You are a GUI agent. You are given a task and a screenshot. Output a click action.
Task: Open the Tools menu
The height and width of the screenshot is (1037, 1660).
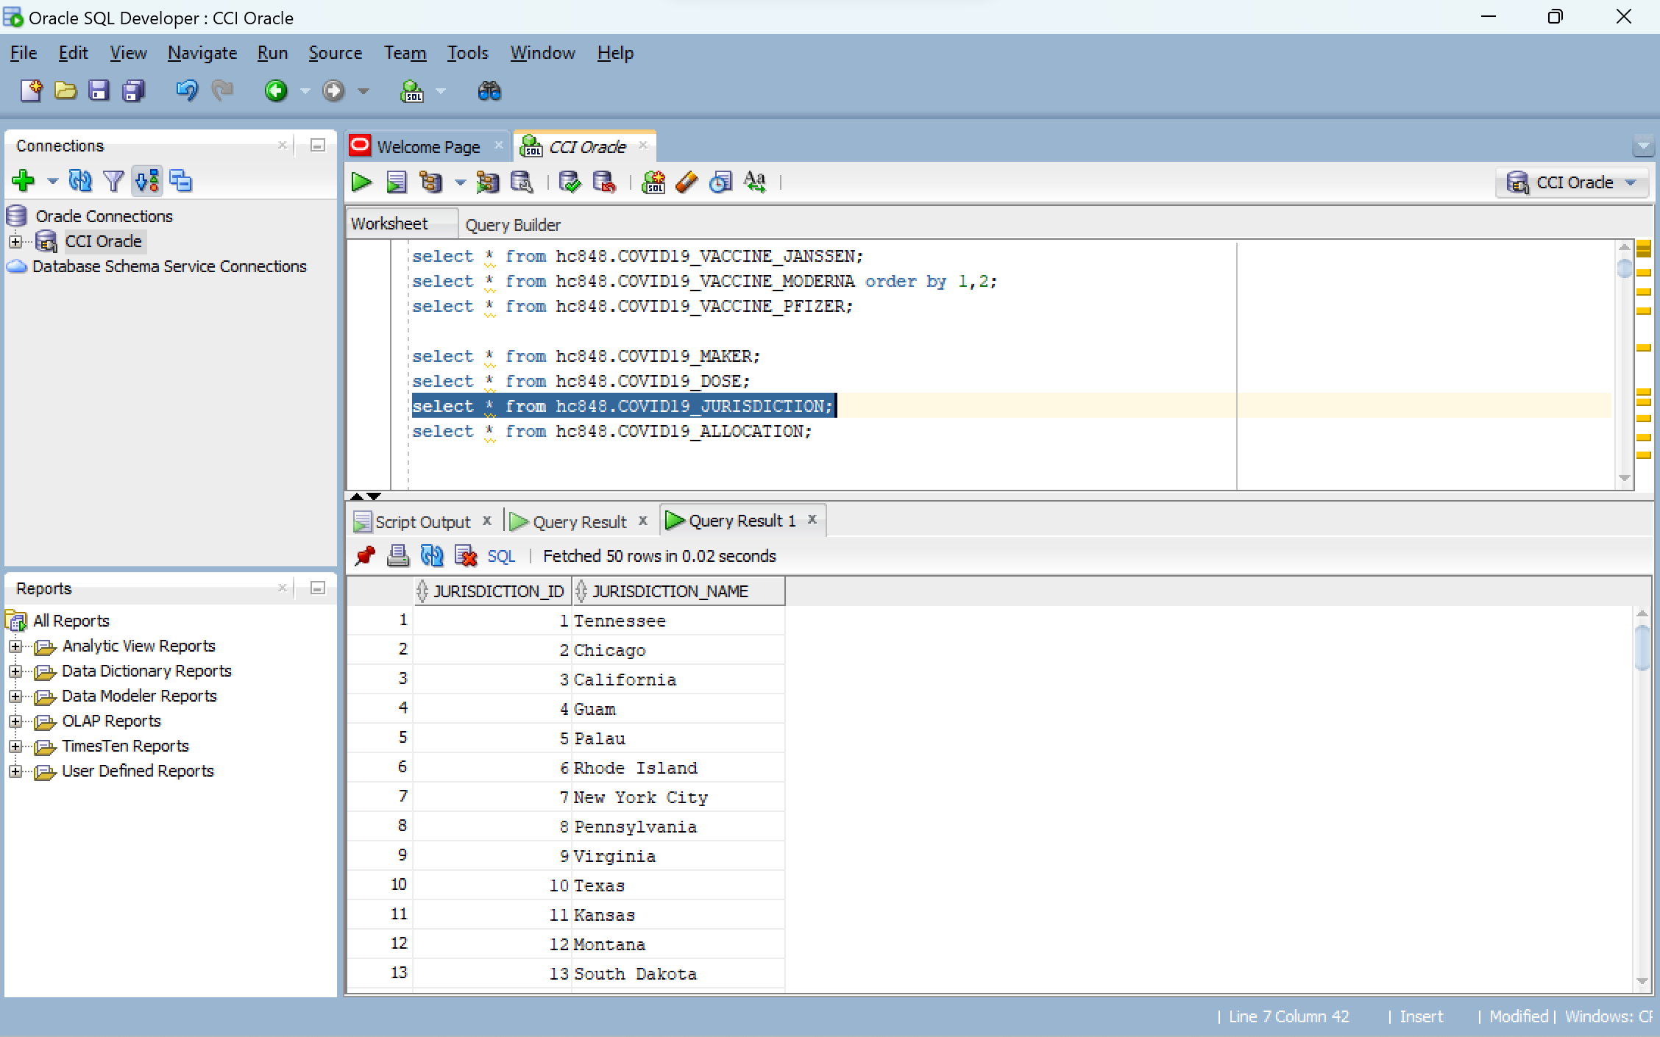(x=467, y=52)
